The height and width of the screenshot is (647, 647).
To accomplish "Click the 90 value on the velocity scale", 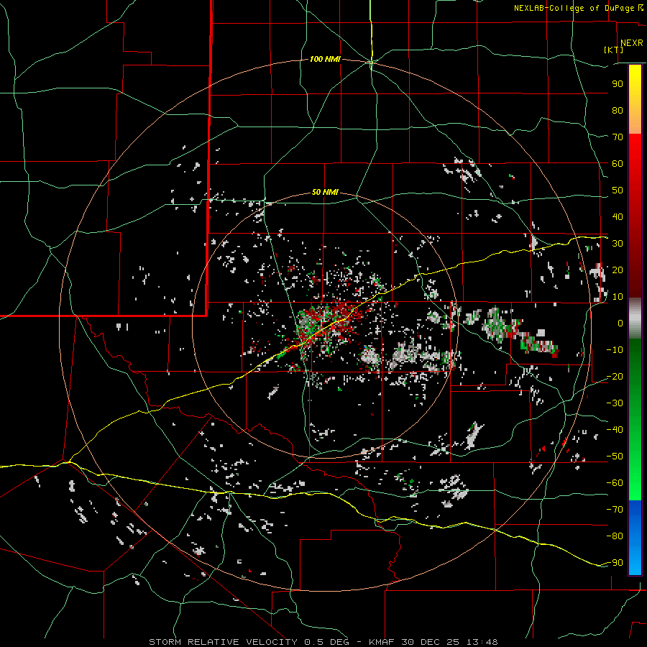I will 618,84.
